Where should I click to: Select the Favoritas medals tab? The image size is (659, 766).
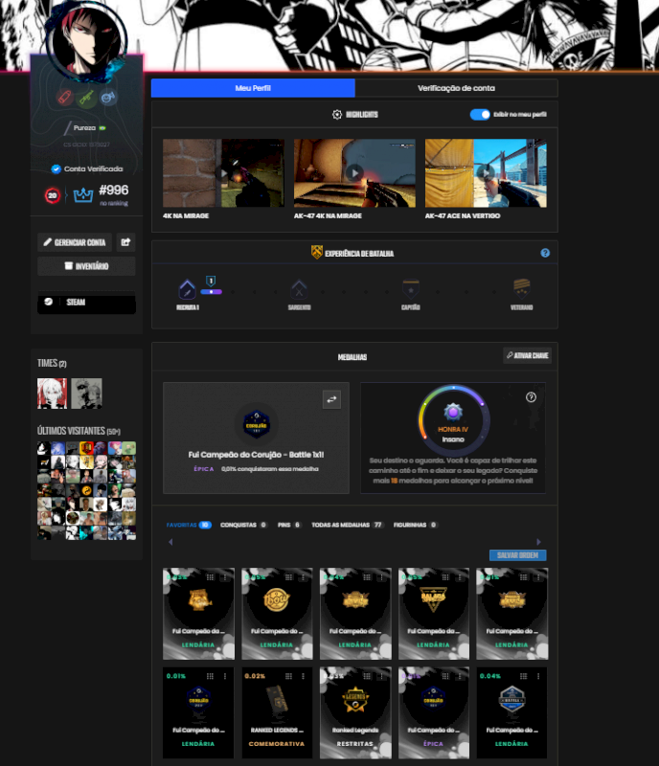pyautogui.click(x=189, y=525)
